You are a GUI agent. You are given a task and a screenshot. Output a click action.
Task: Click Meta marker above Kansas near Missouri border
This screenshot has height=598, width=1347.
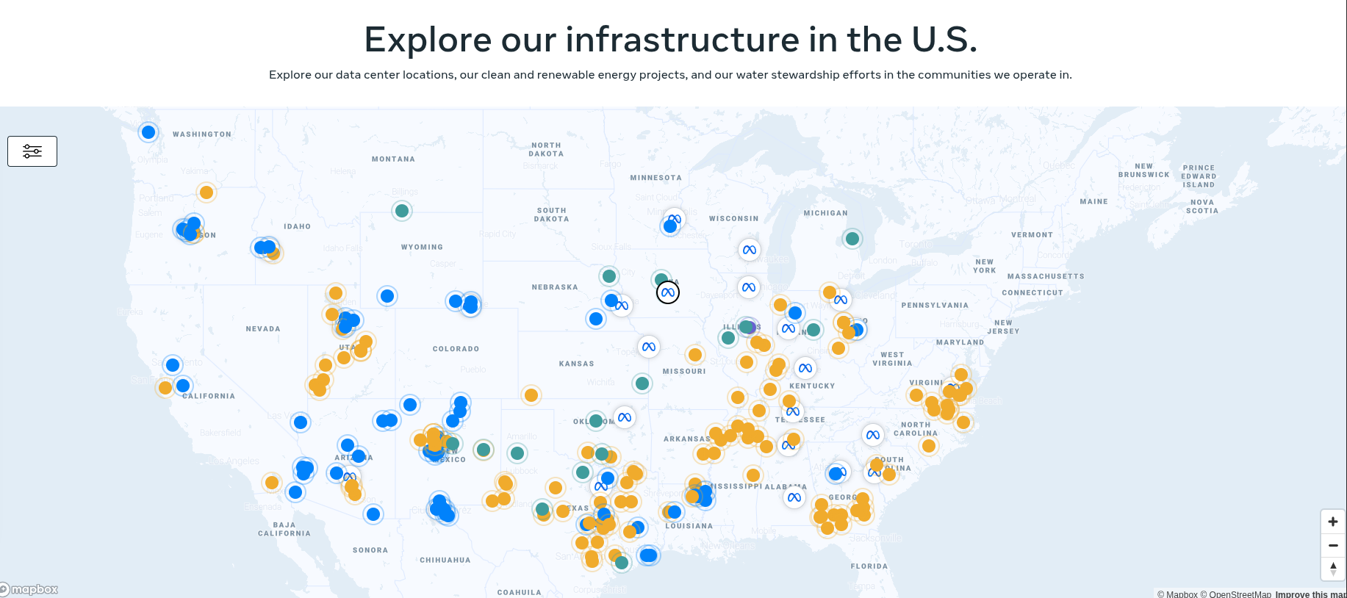pos(648,347)
